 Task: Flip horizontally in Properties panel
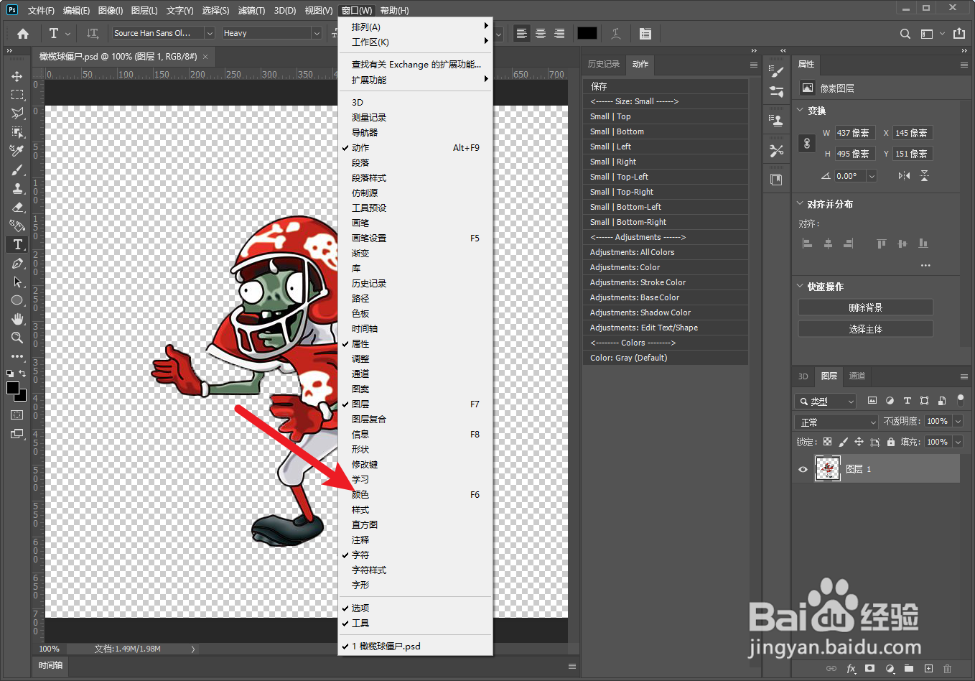click(x=904, y=176)
